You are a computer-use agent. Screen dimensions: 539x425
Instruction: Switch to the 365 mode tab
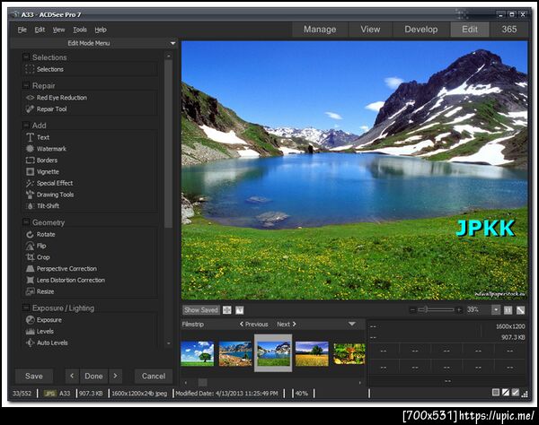point(509,30)
